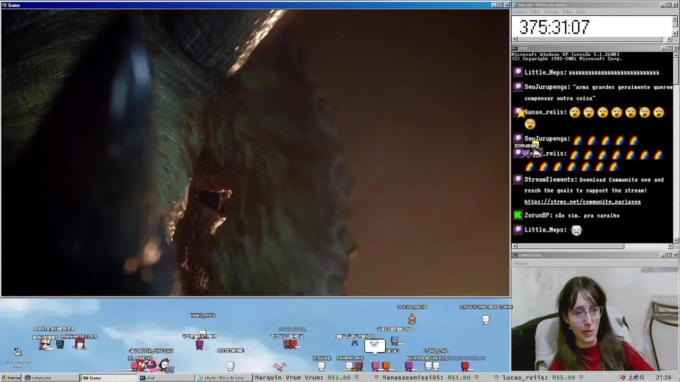Click the Game window video area
This screenshot has width=680, height=382.
255,152
